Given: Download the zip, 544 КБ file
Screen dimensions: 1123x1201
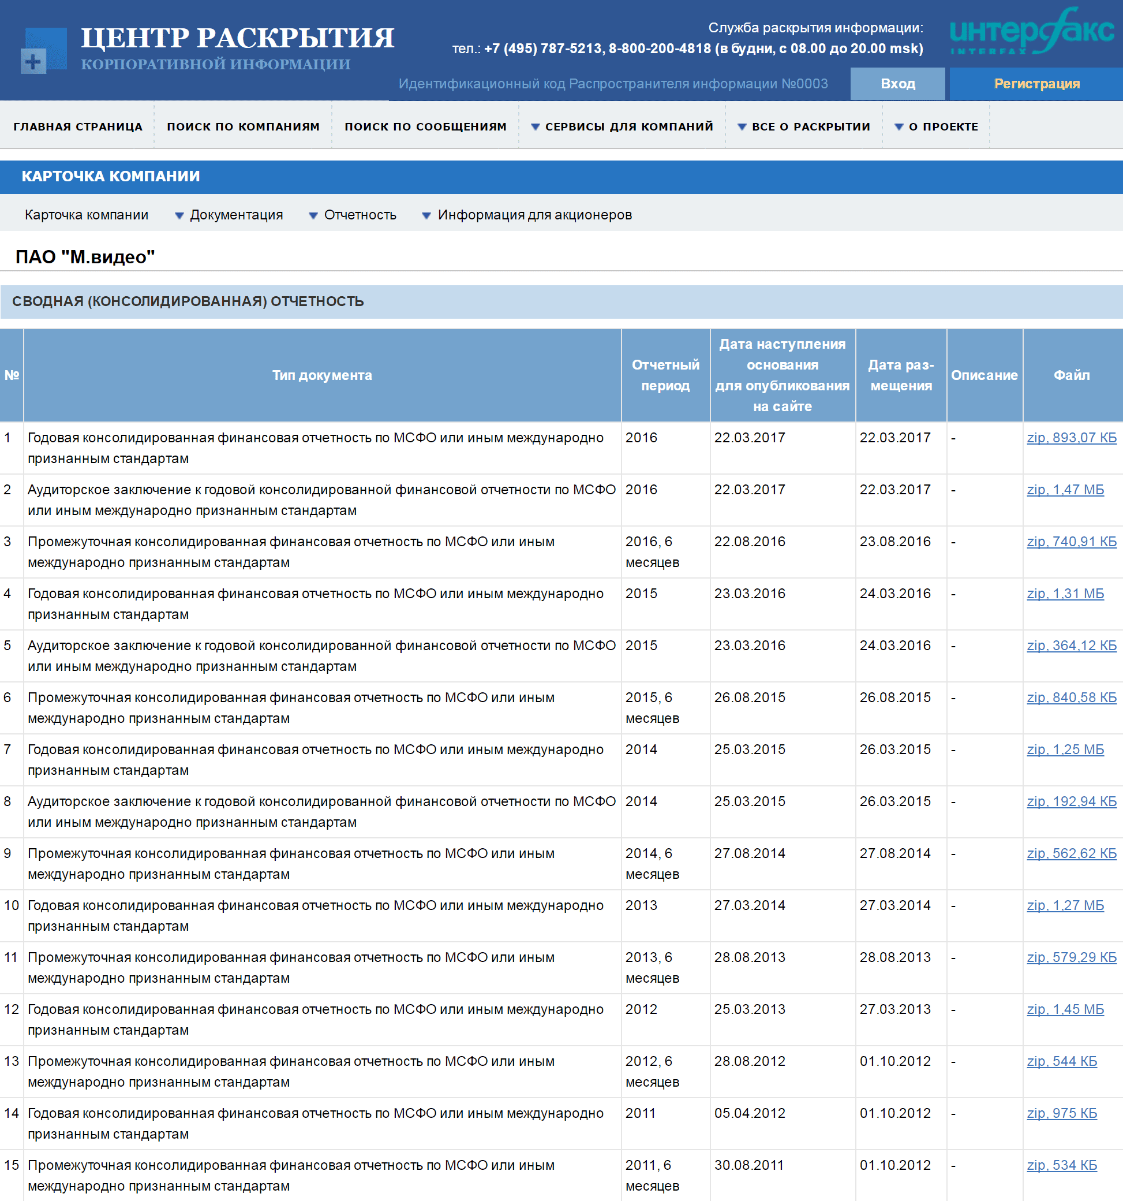Looking at the screenshot, I should pos(1061,1061).
